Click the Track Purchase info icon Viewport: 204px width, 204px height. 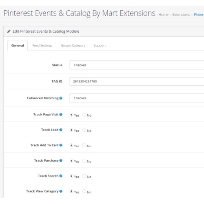[x=61, y=160]
